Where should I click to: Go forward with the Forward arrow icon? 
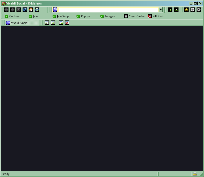click(x=12, y=10)
